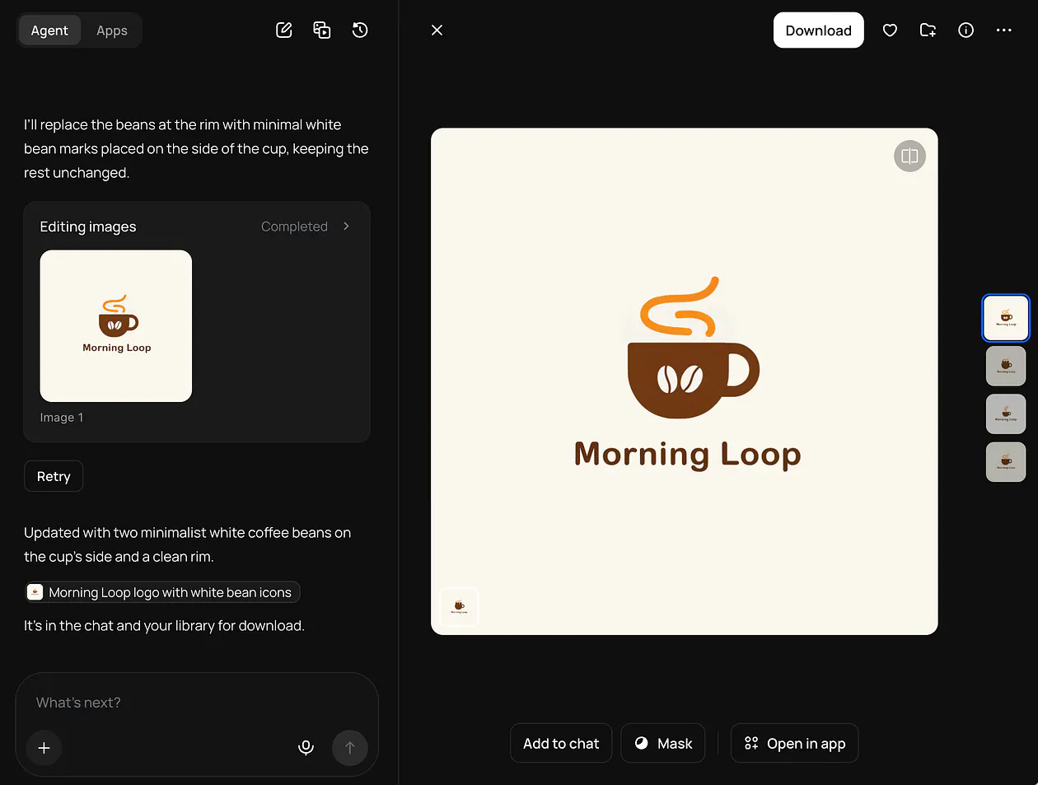Select the fourth version thumbnail on right strip

tap(1006, 462)
